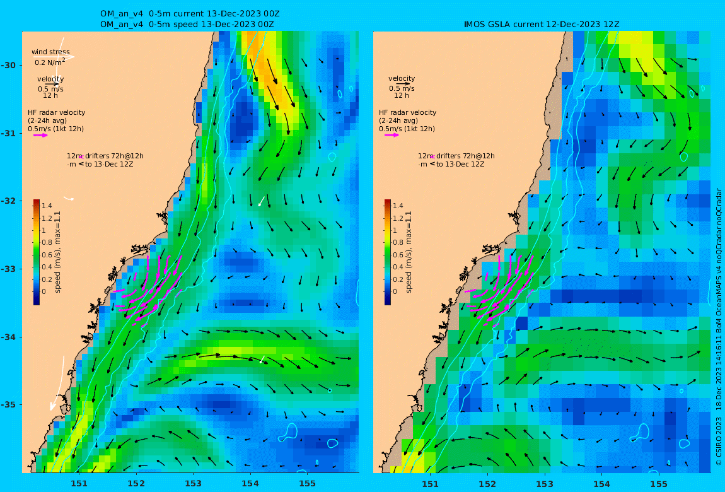Image resolution: width=725 pixels, height=492 pixels.
Task: Click the '1.4' tick on left colorbar
Action: [47, 206]
